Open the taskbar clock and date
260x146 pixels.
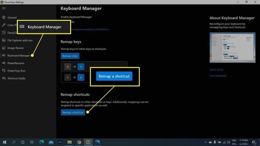244,142
